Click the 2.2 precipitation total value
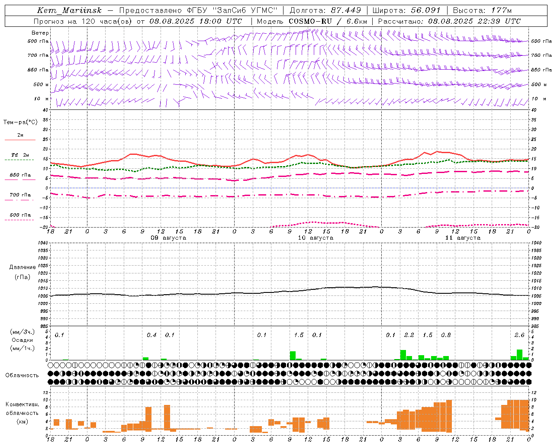This screenshot has width=554, height=443. [409, 335]
